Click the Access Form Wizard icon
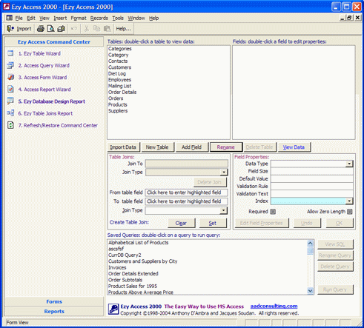This screenshot has width=364, height=328. pos(10,77)
